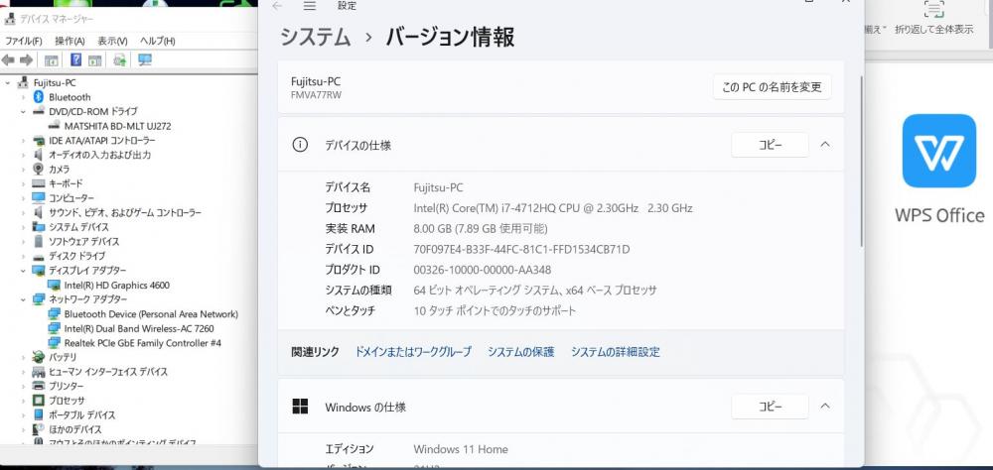Select the ポータブル デバイス icon
Image resolution: width=993 pixels, height=470 pixels.
38,414
